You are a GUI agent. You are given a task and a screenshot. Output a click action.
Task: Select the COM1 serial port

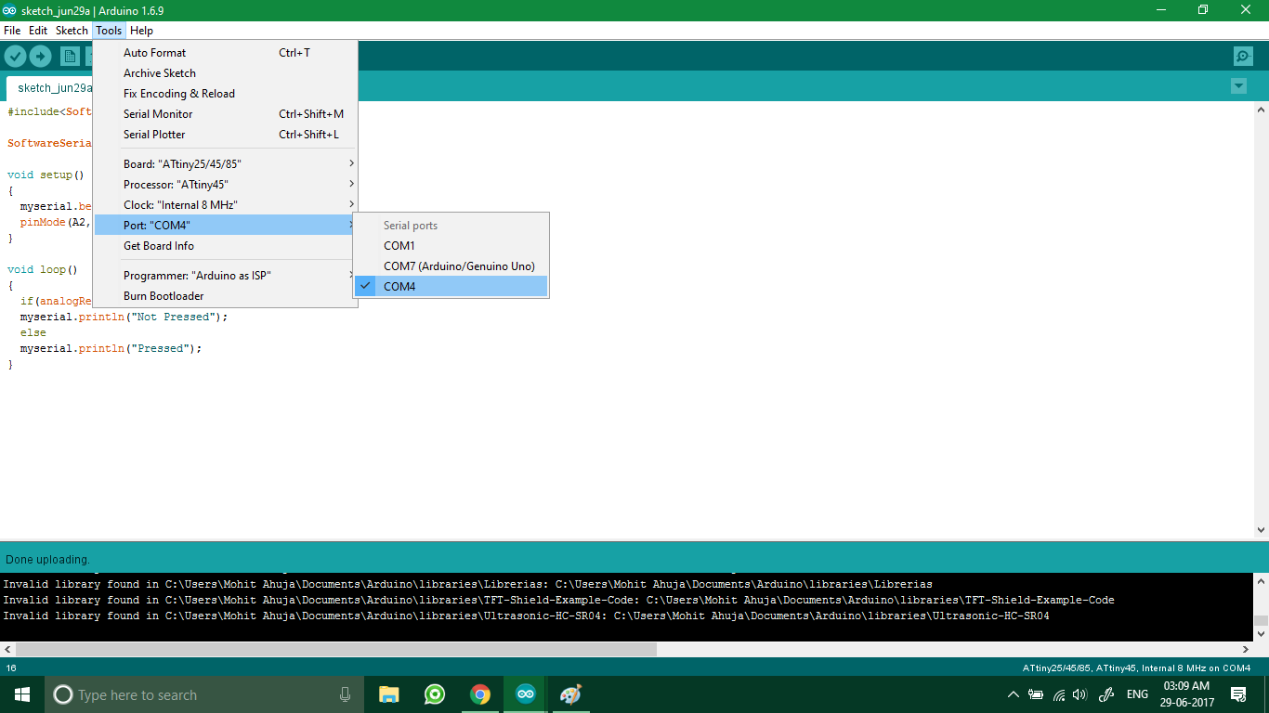[x=451, y=246]
